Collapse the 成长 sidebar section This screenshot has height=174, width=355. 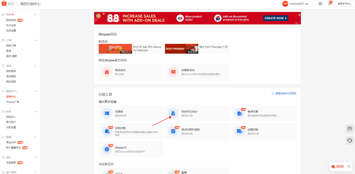35,157
